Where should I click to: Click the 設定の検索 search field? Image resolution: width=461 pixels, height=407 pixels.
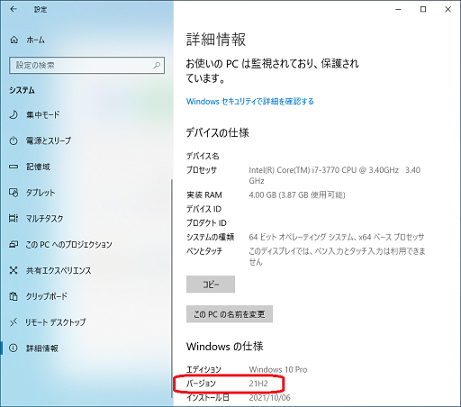point(87,65)
